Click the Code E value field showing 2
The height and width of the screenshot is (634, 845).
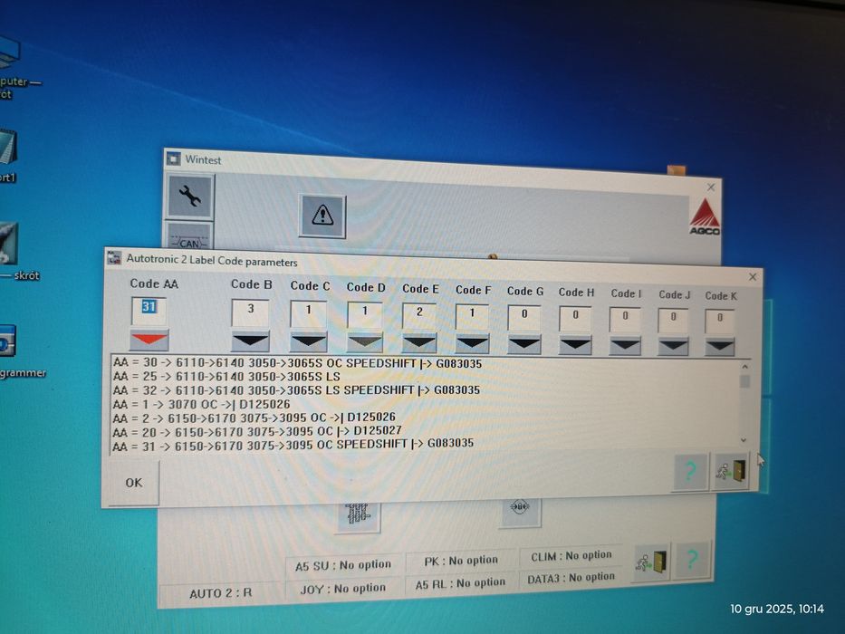[x=420, y=316]
